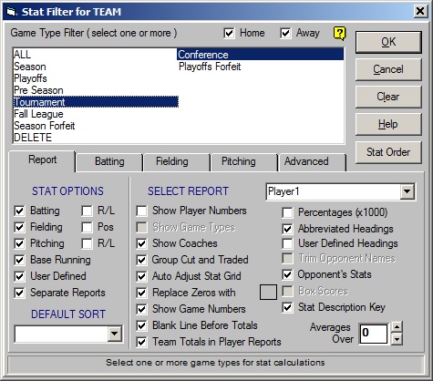Expand the Default Sort dropdown
Image resolution: width=433 pixels, height=381 pixels.
[115, 334]
